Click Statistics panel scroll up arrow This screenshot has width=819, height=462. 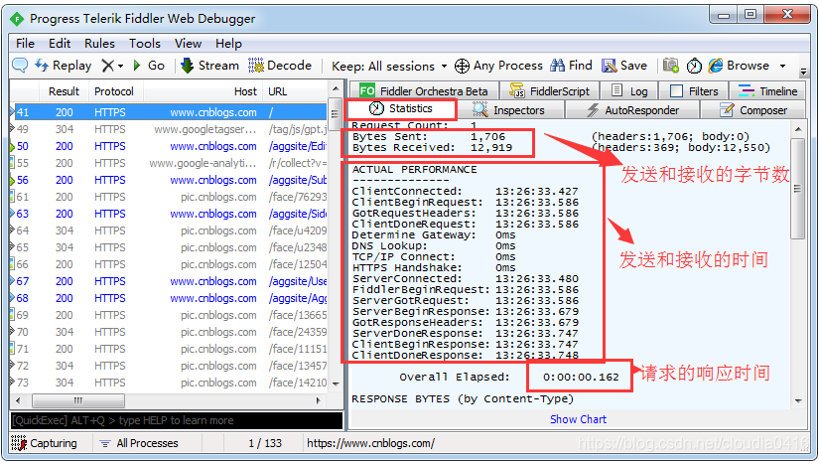click(798, 128)
